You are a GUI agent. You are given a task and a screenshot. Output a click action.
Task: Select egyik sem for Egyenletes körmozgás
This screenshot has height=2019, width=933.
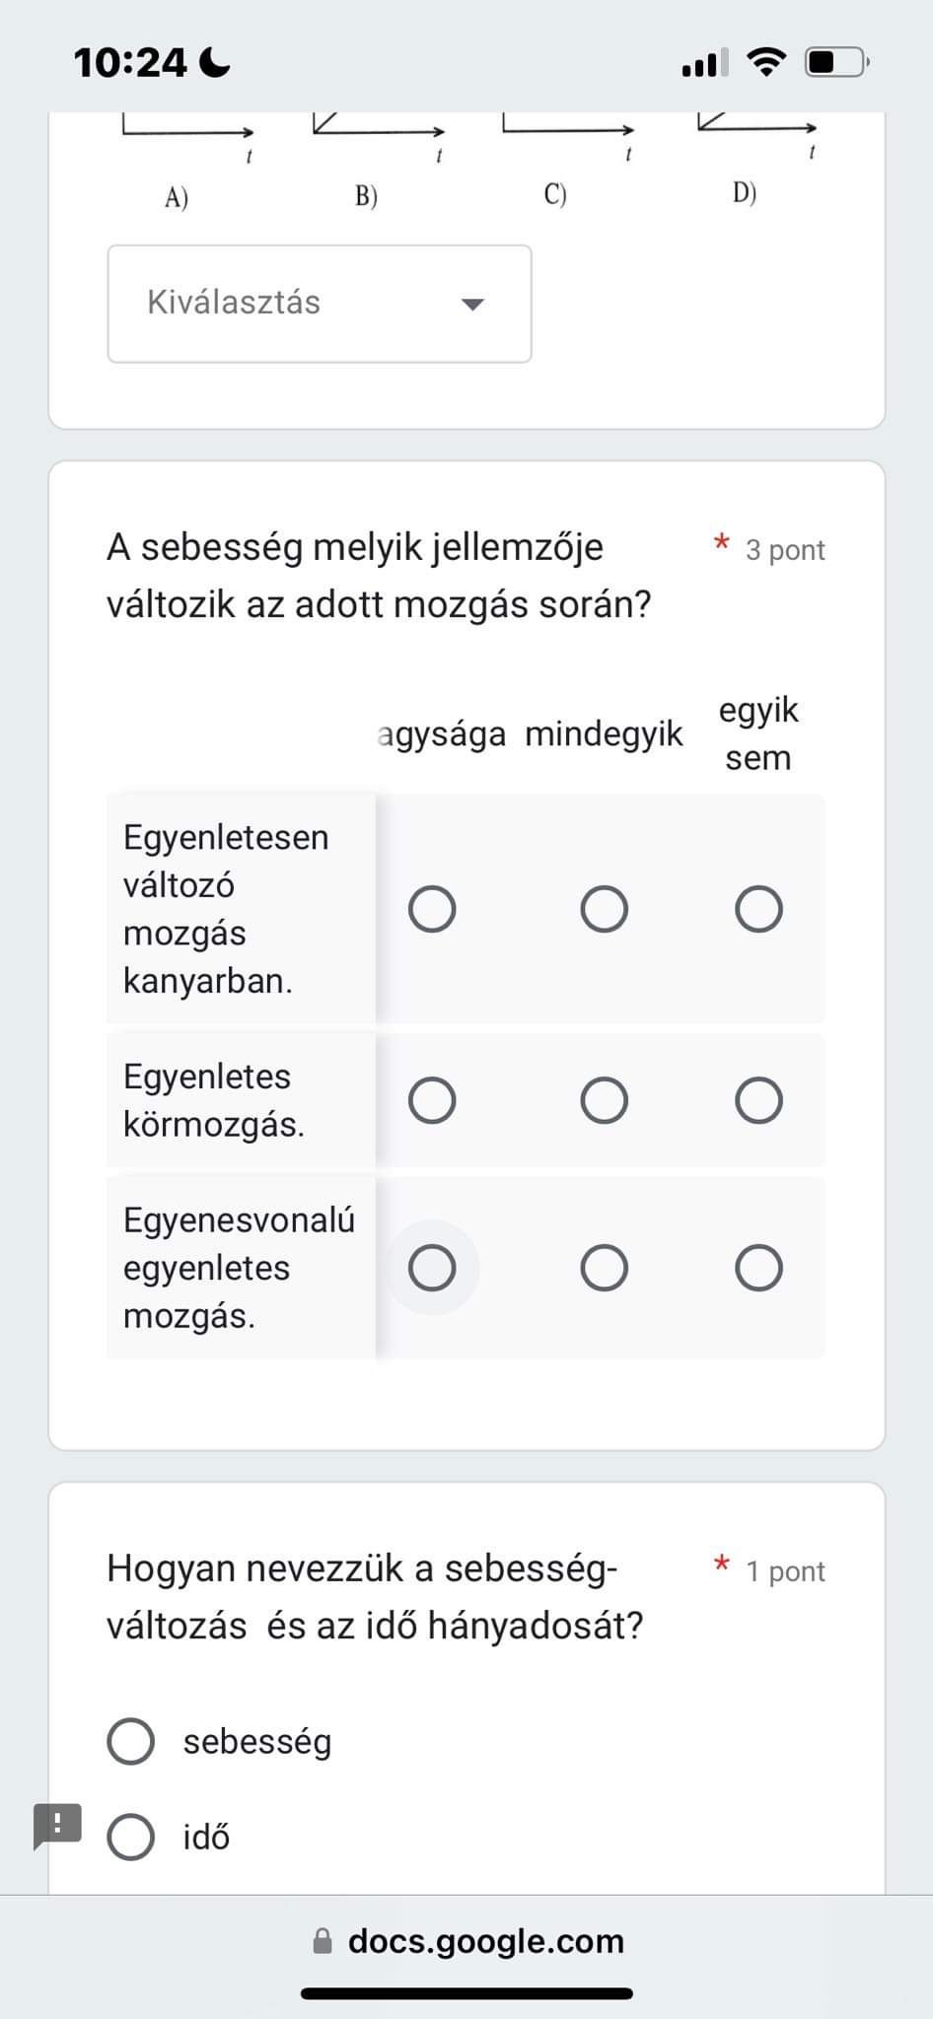758,1100
